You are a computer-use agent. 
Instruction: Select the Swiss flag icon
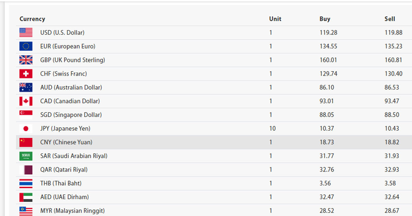(26, 74)
